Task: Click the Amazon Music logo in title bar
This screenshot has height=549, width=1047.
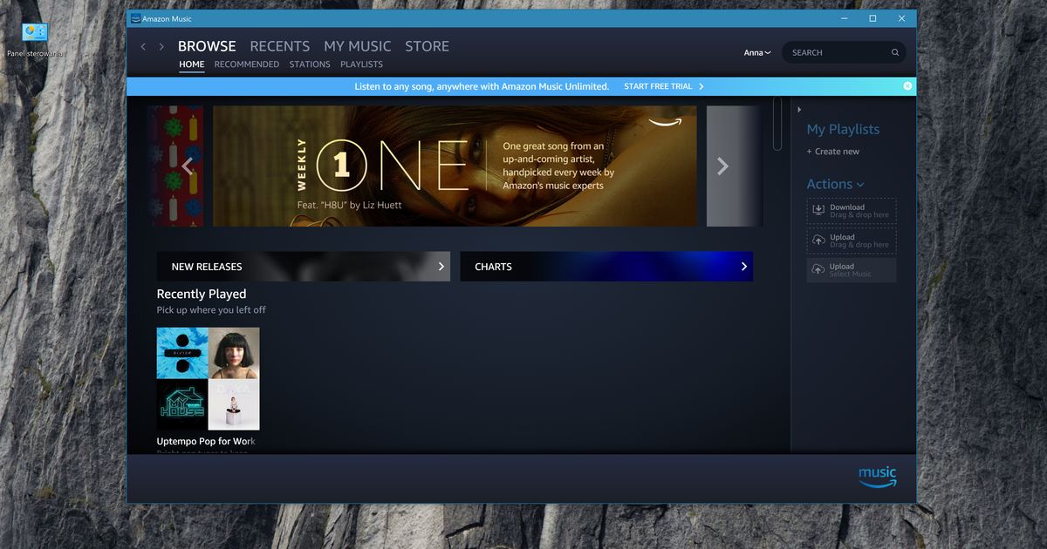Action: (136, 17)
